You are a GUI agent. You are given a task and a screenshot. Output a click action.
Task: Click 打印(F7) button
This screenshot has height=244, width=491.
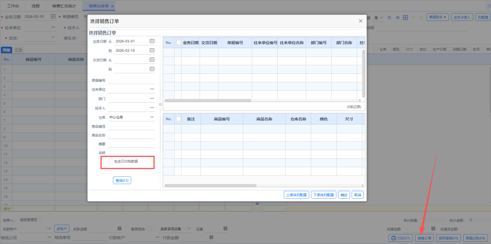[401, 238]
